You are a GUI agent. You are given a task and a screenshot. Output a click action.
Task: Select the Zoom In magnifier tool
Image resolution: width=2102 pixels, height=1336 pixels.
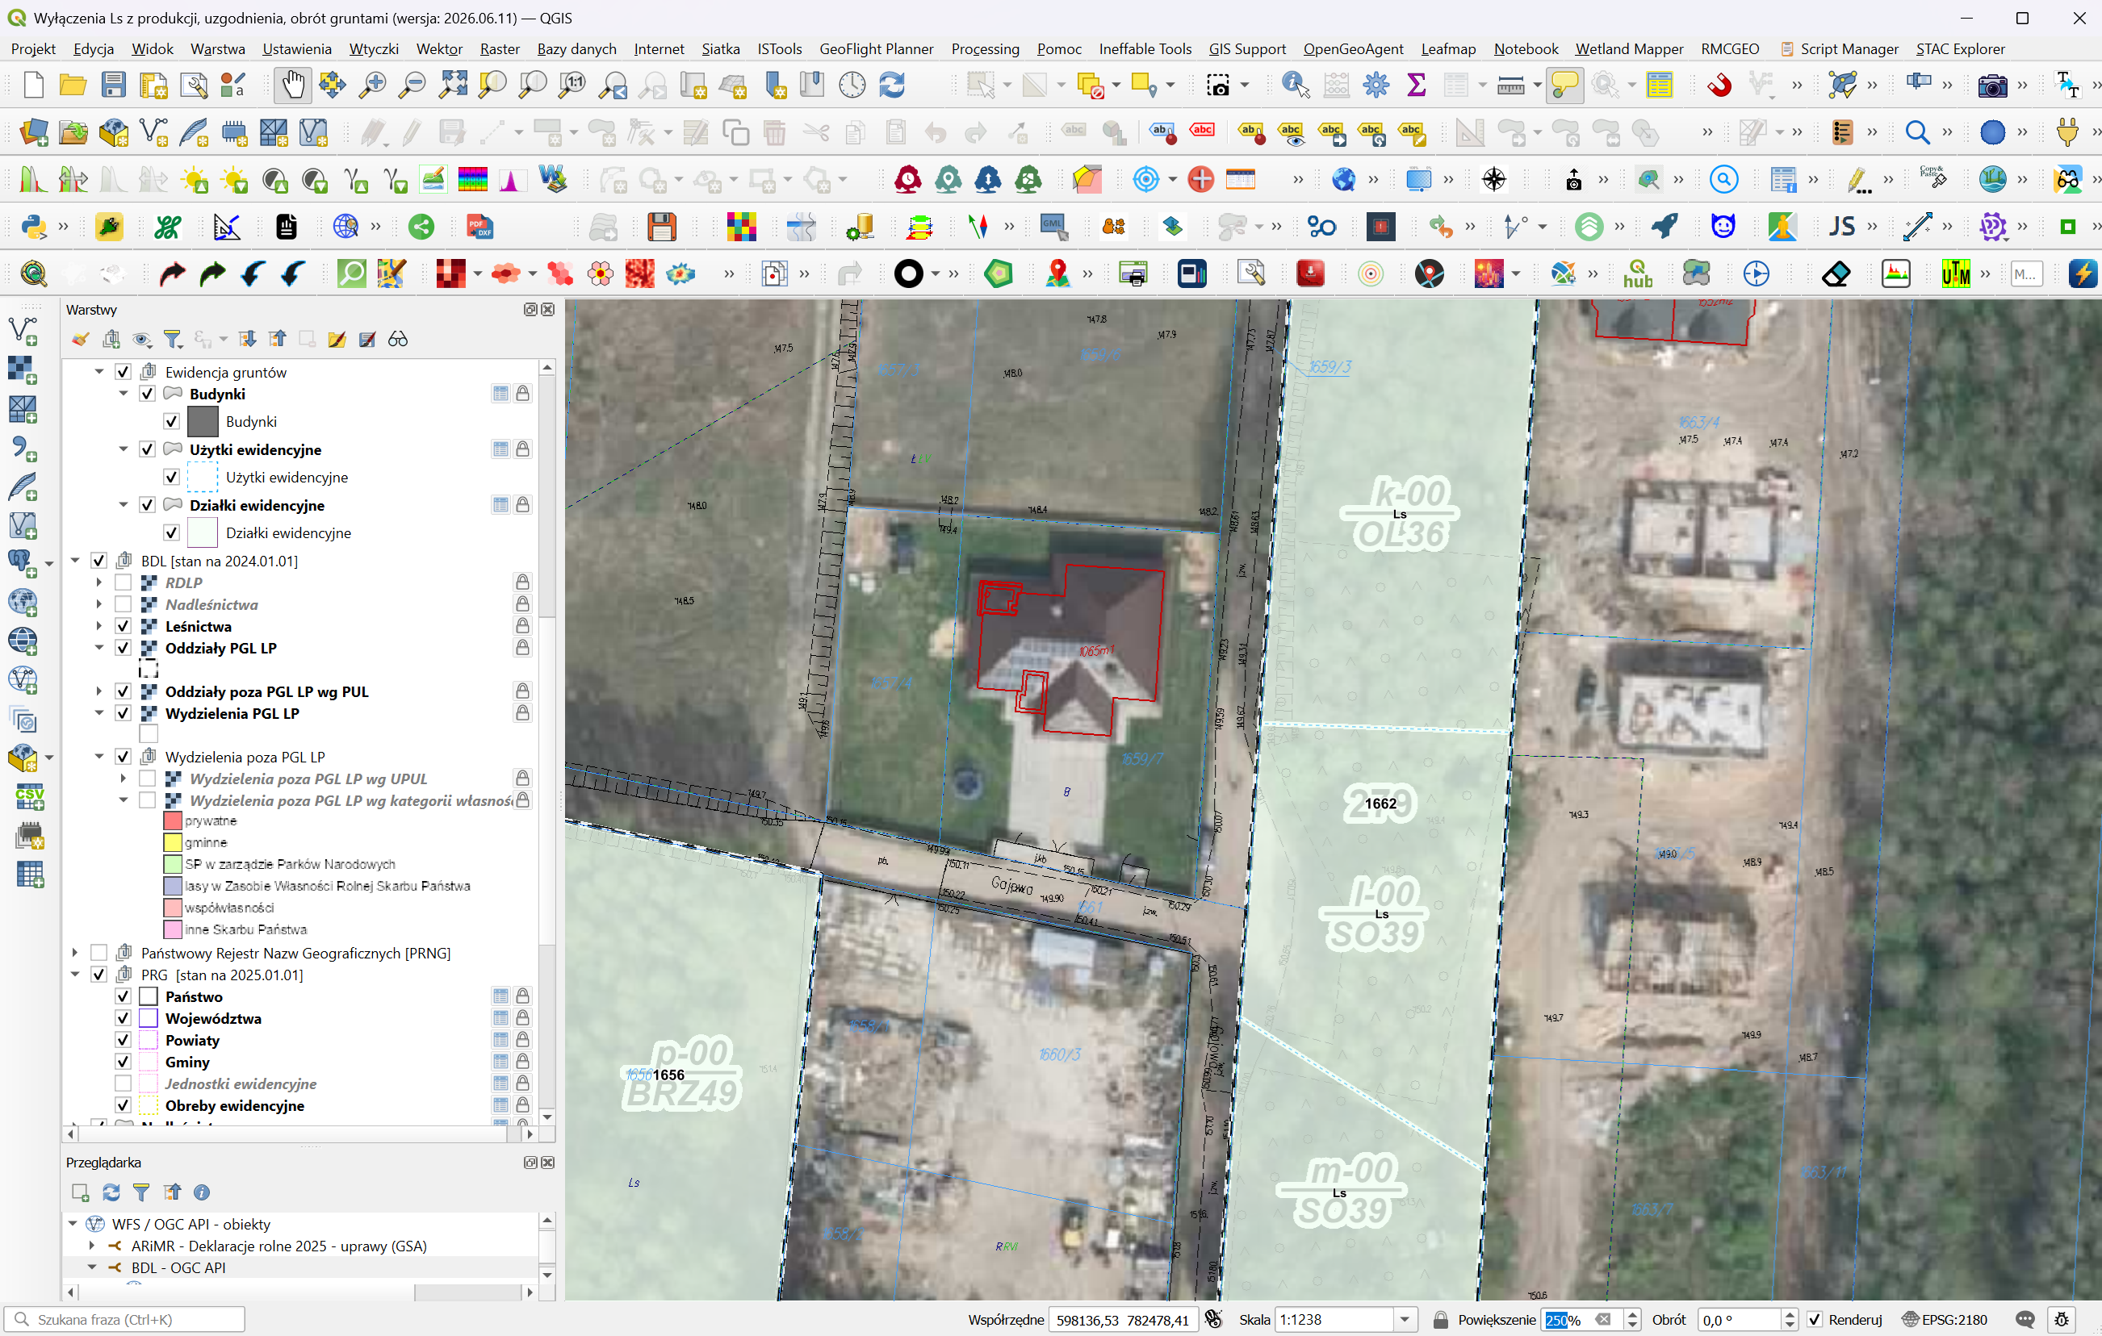click(x=373, y=86)
